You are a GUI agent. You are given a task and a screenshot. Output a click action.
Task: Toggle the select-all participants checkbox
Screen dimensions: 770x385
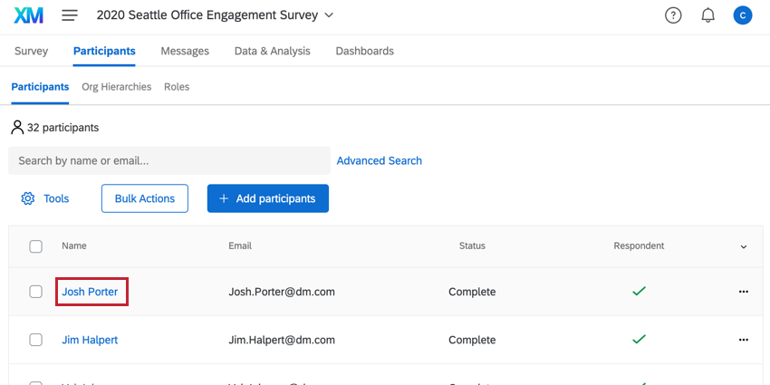click(x=36, y=246)
